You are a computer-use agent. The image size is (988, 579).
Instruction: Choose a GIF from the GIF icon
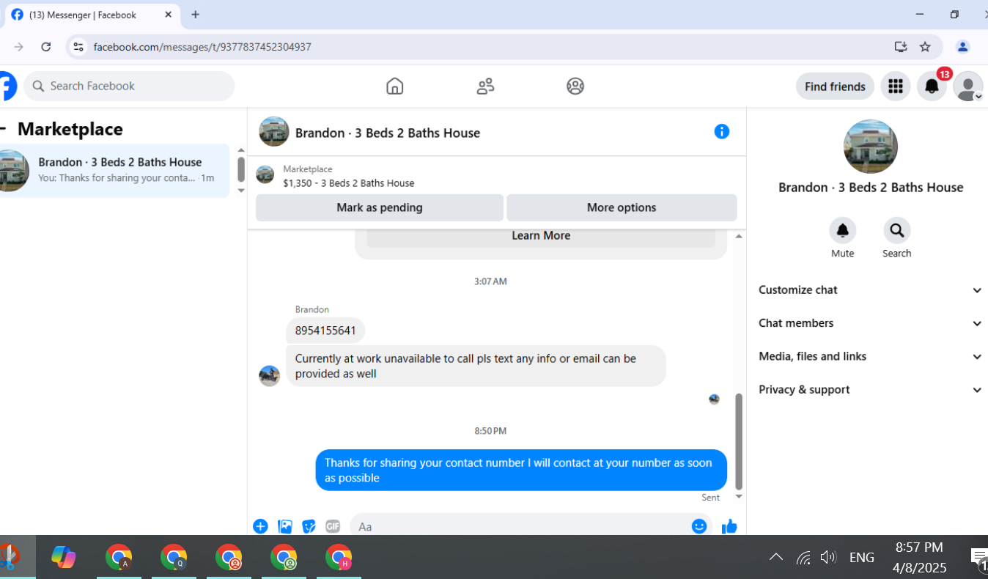coord(333,526)
